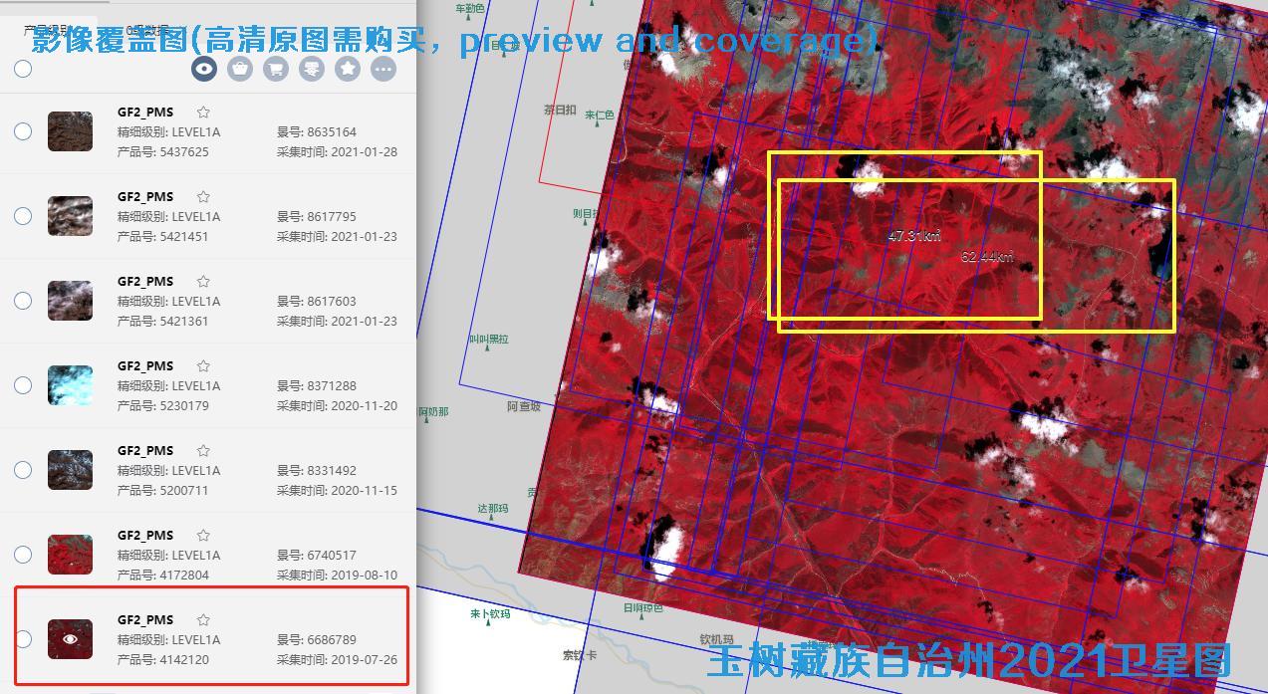The height and width of the screenshot is (694, 1268).
Task: Favorite the item dated 2020-11-20 with its star
Action: (203, 366)
